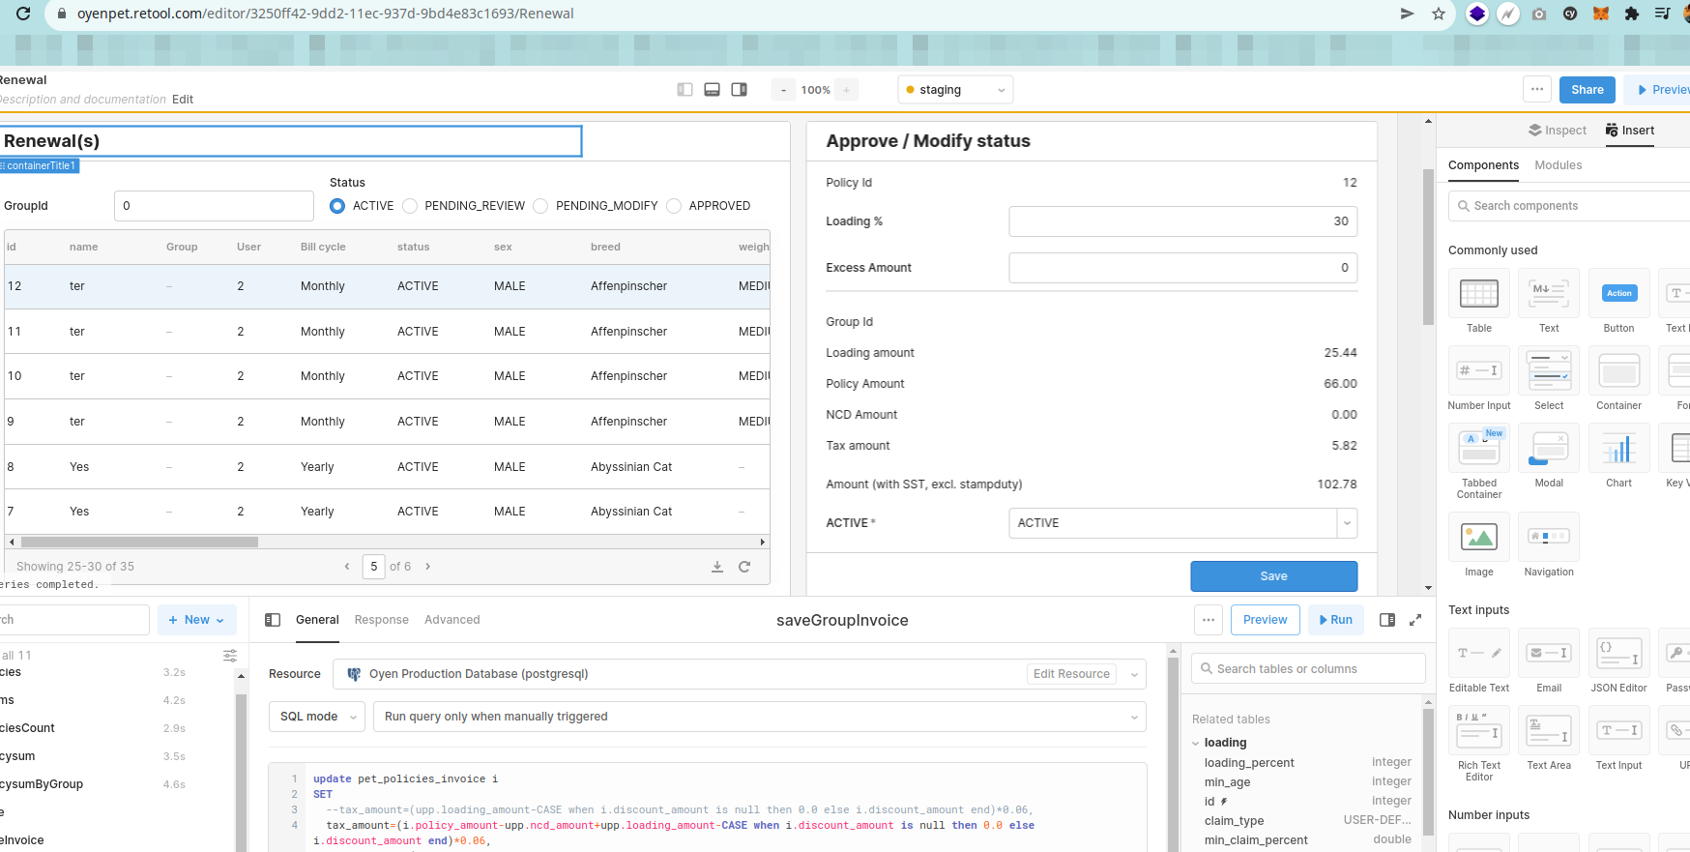Expand query editor to fullscreen

coord(1415,620)
